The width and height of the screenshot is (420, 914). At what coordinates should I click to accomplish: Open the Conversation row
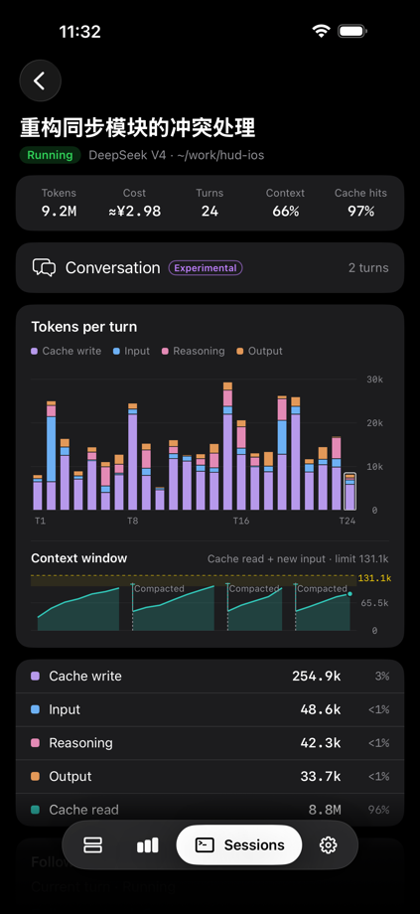click(x=210, y=267)
